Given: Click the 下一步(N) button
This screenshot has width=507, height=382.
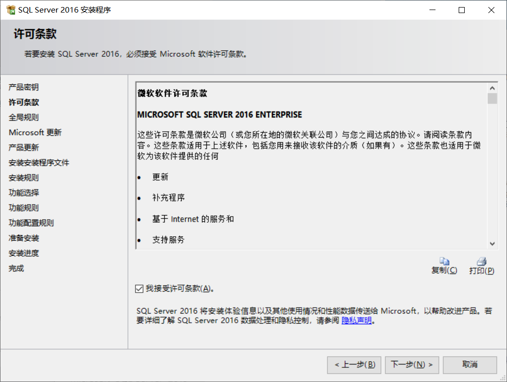Looking at the screenshot, I should [411, 365].
